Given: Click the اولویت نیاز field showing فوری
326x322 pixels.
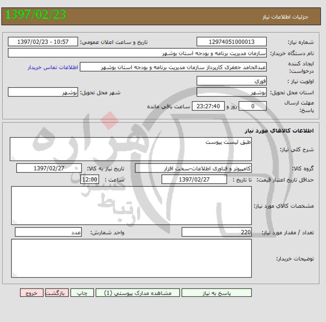Looking at the screenshot, I should click(x=231, y=81).
